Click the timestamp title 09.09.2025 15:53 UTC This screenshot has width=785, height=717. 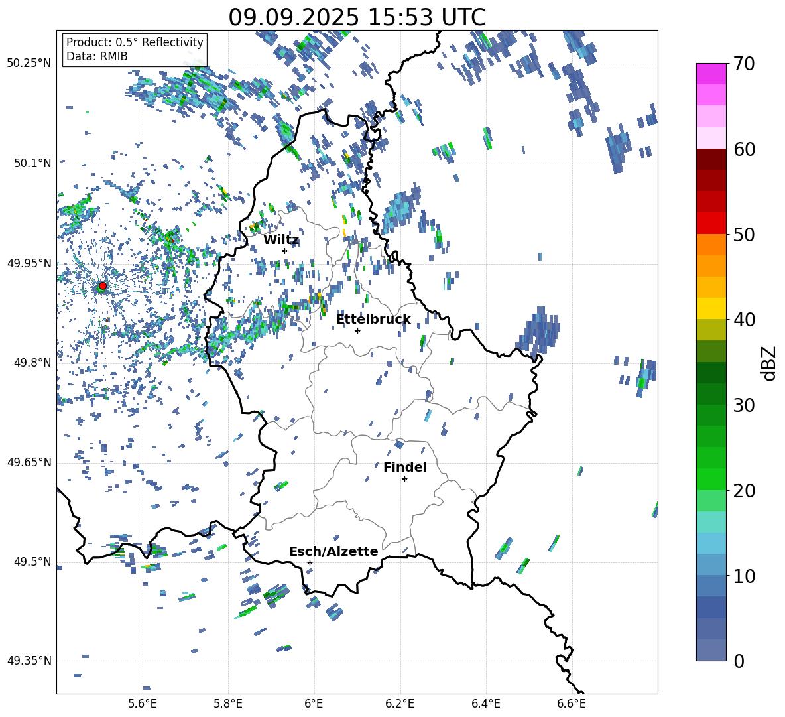[x=357, y=17]
